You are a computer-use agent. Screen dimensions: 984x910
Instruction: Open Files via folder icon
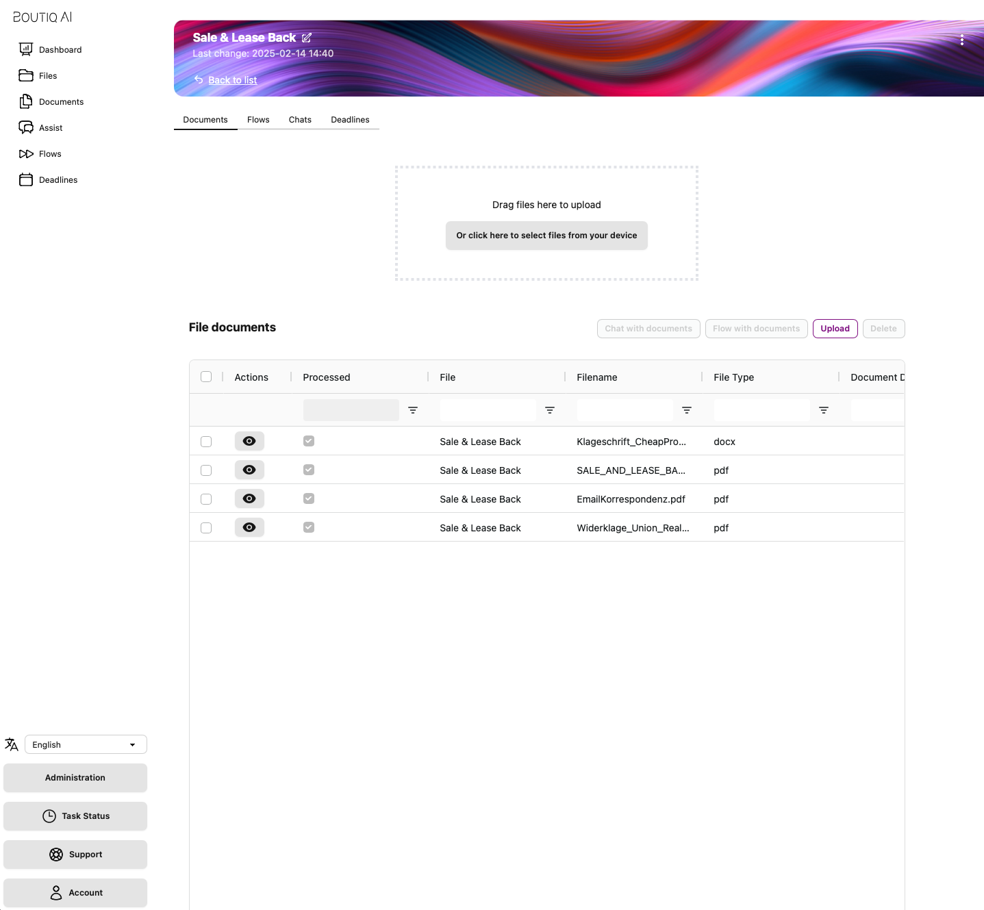tap(26, 75)
